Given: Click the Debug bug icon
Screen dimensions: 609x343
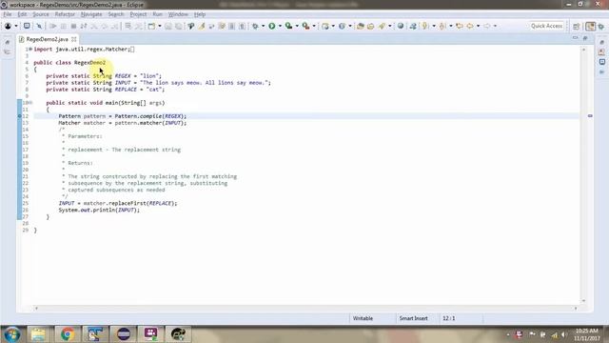Looking at the screenshot, I should 255,26.
